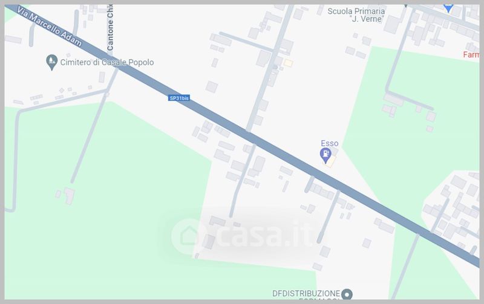Image resolution: width=484 pixels, height=304 pixels.
Task: Select the Esso gas station pin icon
Action: [x=325, y=155]
